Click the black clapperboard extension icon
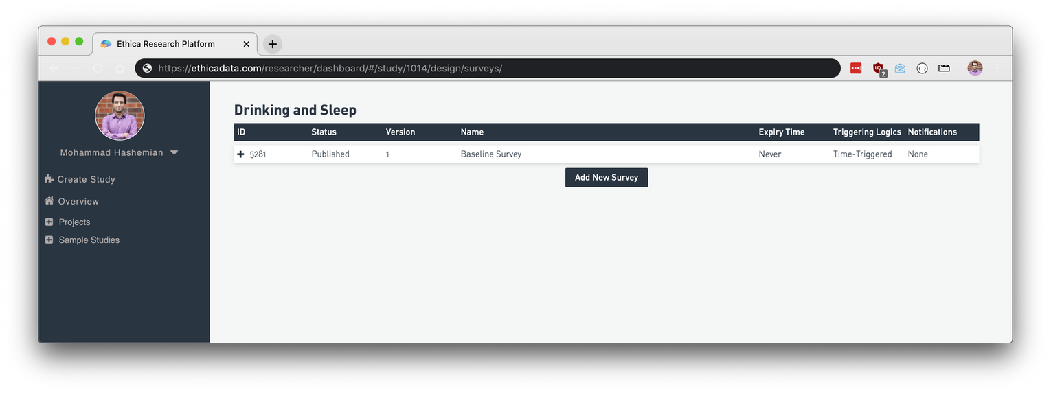This screenshot has height=394, width=1051. (944, 68)
